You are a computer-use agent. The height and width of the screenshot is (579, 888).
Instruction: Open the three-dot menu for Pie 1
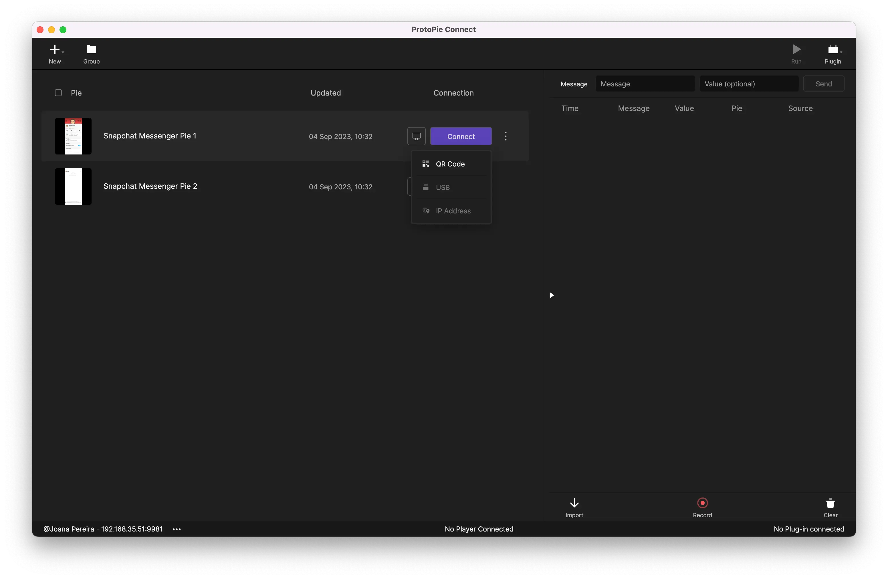(x=506, y=136)
